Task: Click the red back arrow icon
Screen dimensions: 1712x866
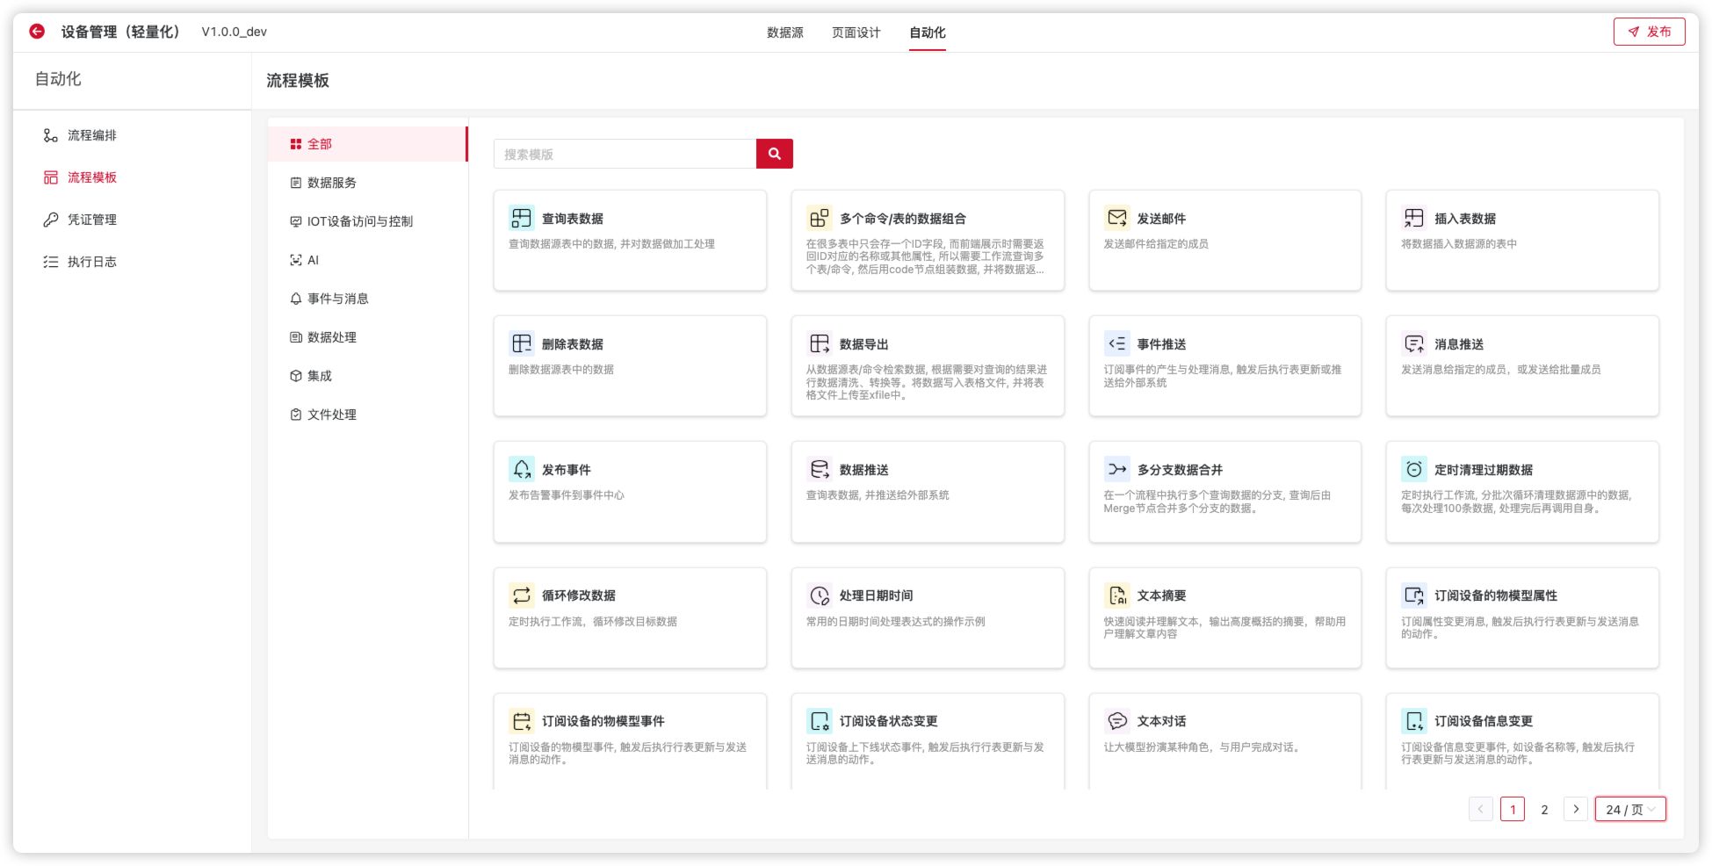Action: click(37, 32)
